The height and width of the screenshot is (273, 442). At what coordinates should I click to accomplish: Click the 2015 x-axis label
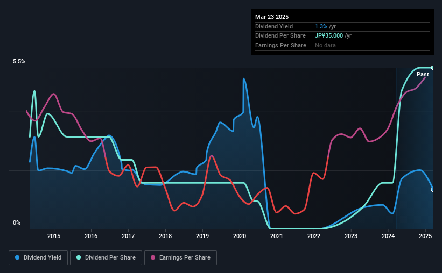(54, 236)
